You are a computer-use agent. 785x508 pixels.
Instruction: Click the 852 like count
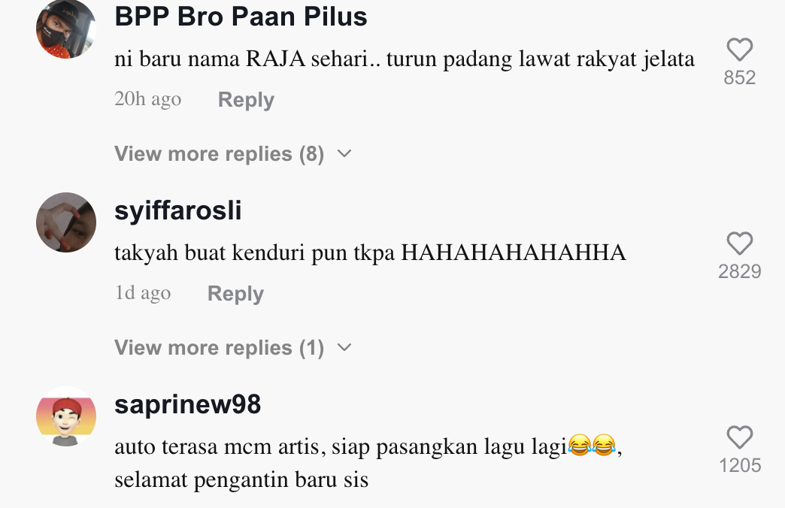tap(739, 77)
